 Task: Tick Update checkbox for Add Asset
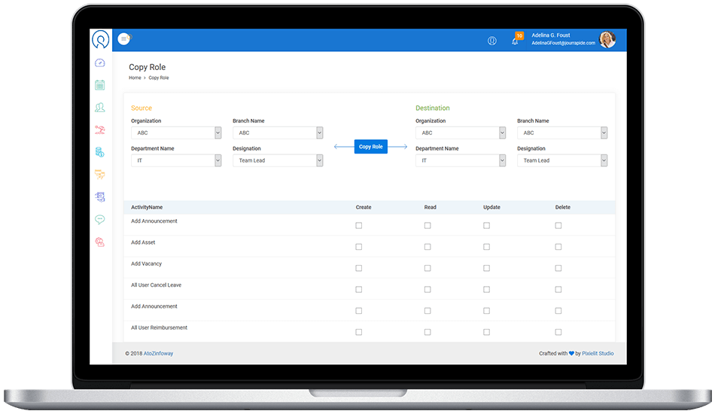(486, 247)
